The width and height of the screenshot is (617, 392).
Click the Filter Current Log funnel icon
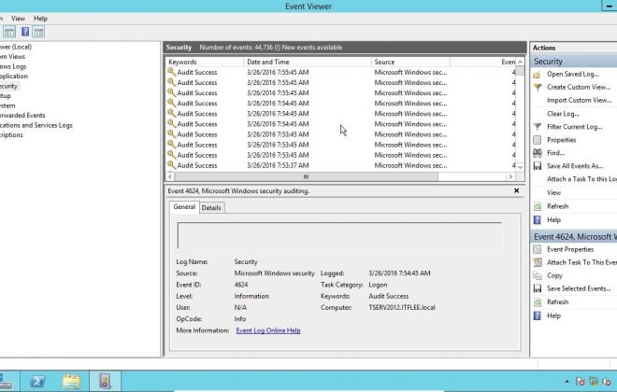coord(538,127)
